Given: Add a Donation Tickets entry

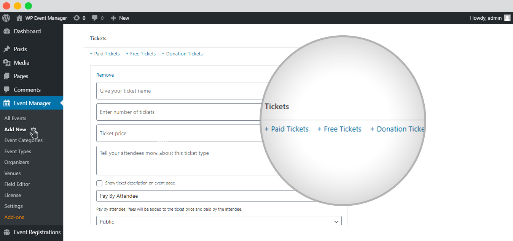Looking at the screenshot, I should coord(182,54).
